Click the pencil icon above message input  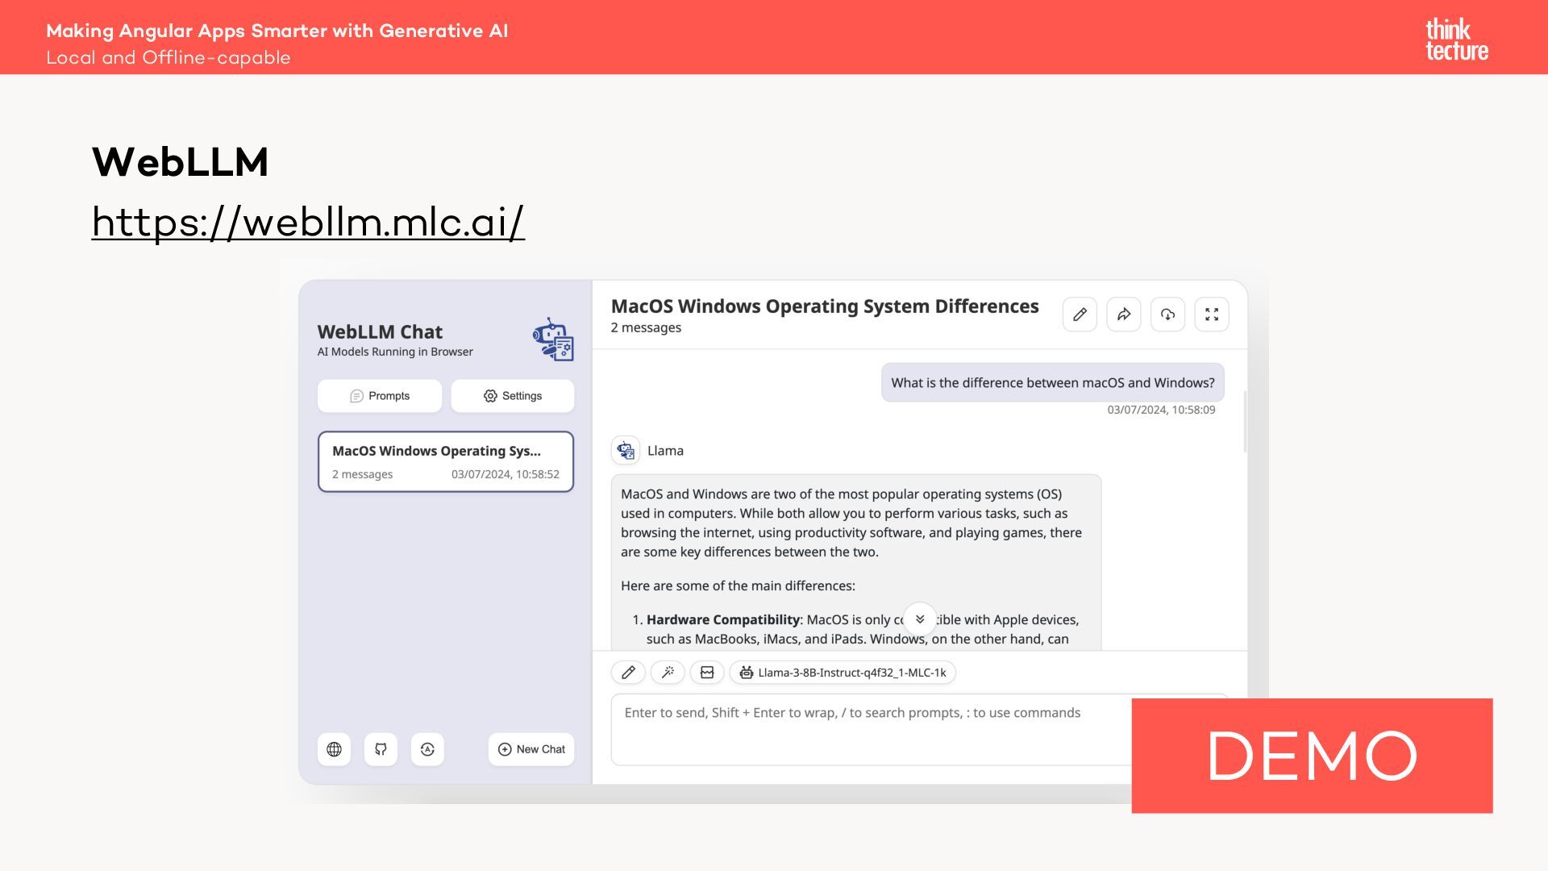coord(628,673)
